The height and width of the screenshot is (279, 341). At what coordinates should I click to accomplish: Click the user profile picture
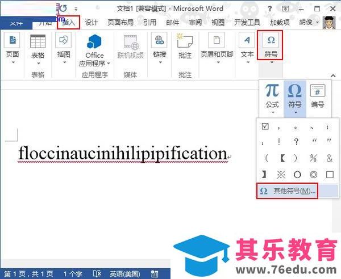(x=329, y=22)
